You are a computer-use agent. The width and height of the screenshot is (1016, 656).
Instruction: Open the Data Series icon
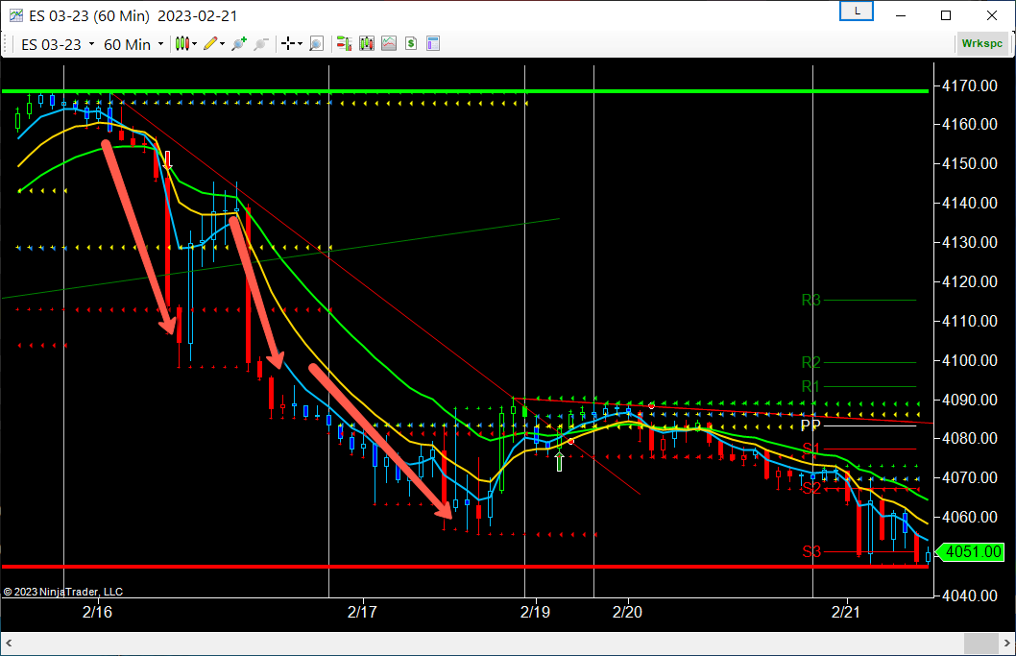(367, 44)
